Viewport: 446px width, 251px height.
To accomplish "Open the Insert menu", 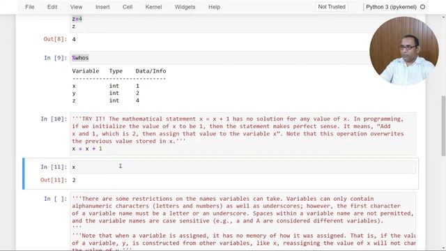I will coord(102,7).
